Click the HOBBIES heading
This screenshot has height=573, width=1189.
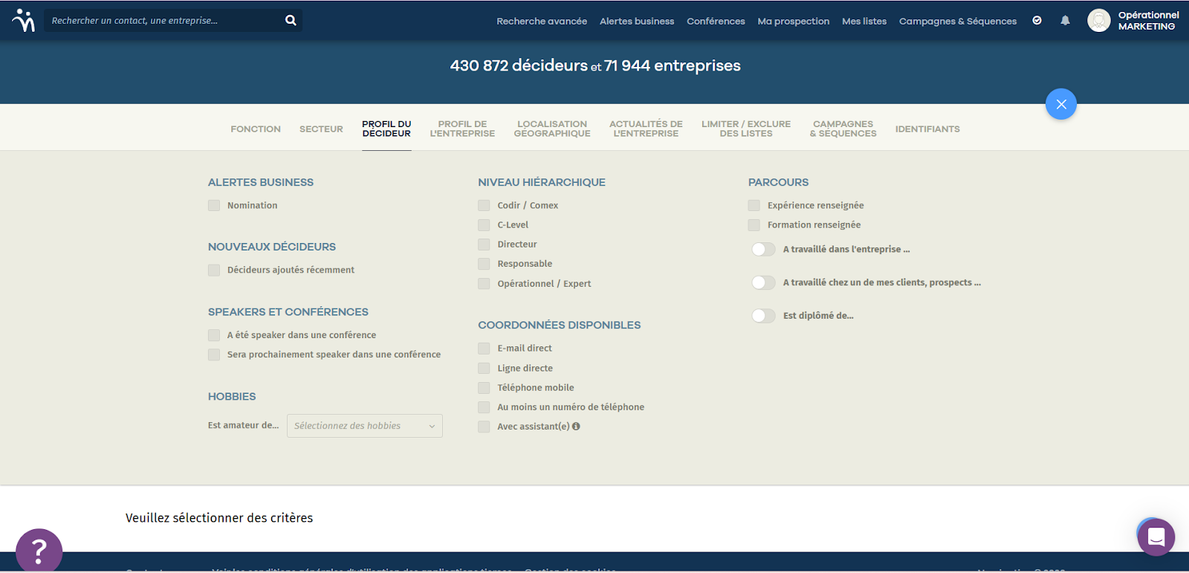pyautogui.click(x=232, y=397)
